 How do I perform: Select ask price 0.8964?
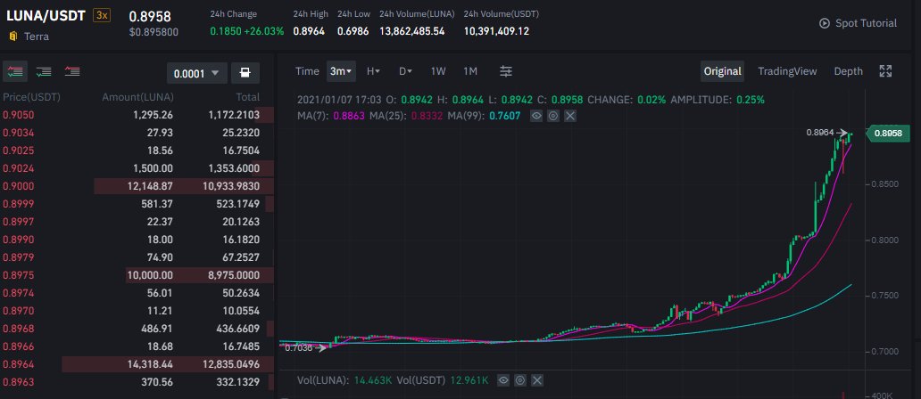coord(18,364)
